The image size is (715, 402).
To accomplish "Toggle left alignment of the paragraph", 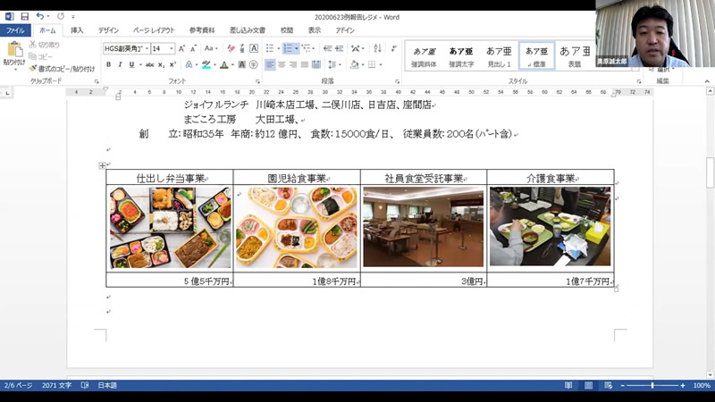I will point(270,64).
